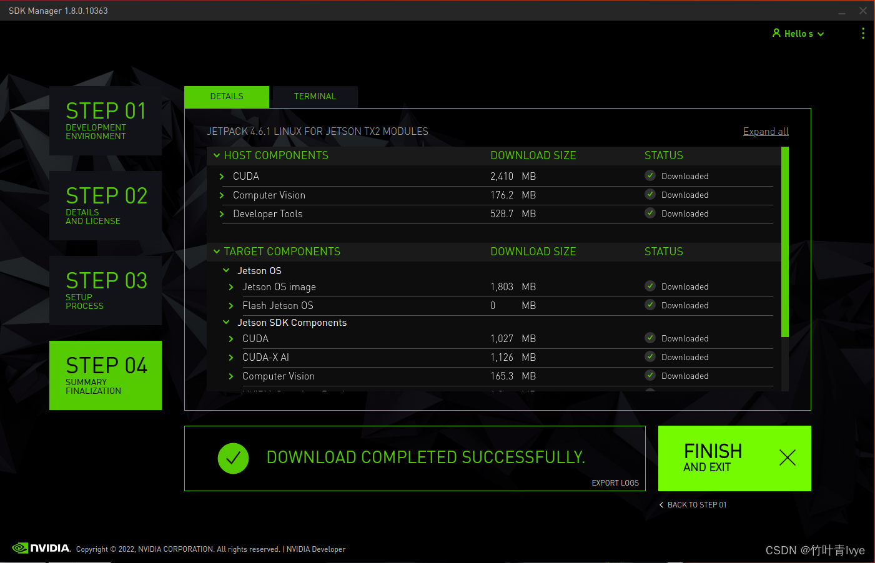The height and width of the screenshot is (563, 875).
Task: Click the NVIDIA logo in the footer
Action: click(x=42, y=548)
